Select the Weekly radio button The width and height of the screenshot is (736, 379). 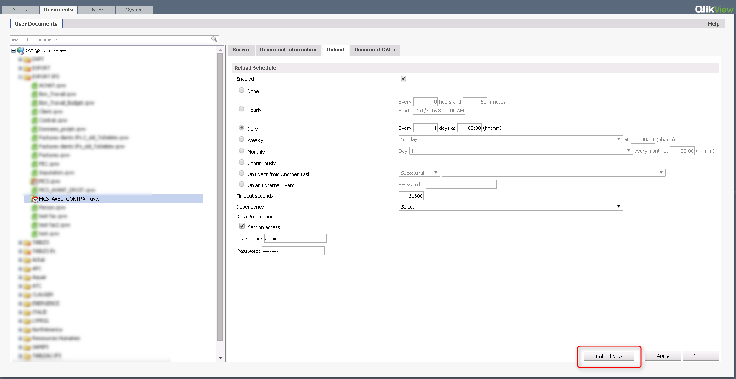pos(242,139)
